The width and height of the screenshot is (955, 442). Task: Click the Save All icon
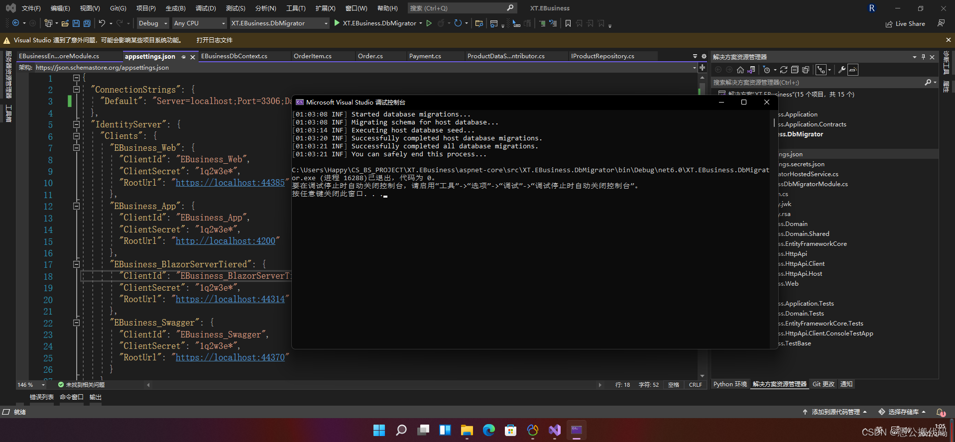point(87,23)
